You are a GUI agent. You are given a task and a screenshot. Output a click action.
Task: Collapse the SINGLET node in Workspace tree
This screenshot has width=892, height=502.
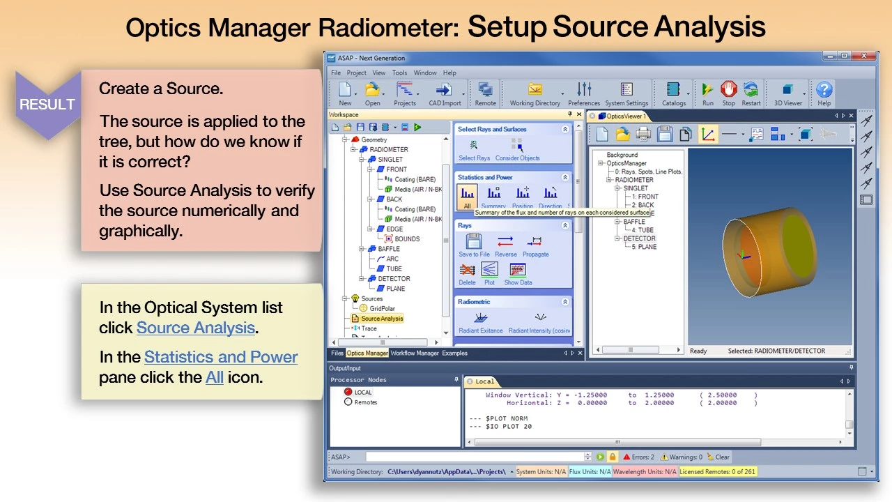tap(362, 160)
